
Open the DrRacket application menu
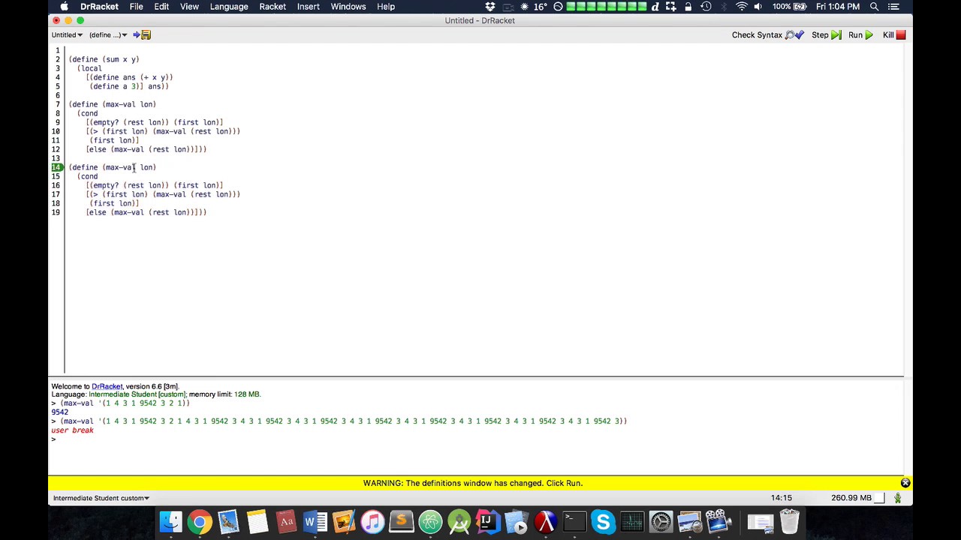(x=99, y=7)
